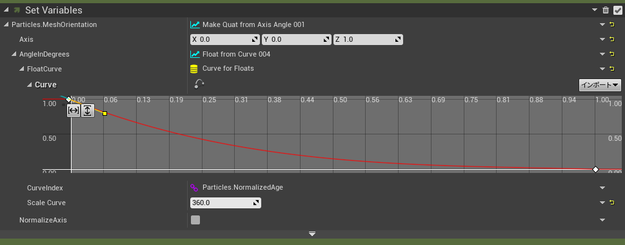Click the fit curve horizontally button
This screenshot has width=625, height=245.
(x=74, y=111)
